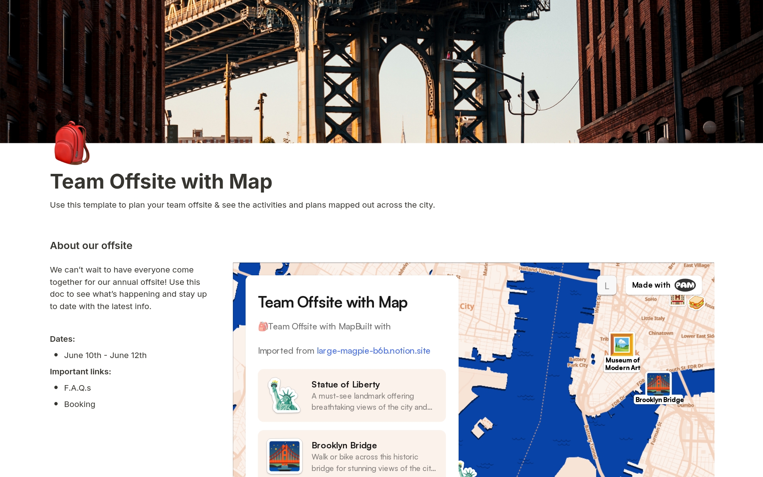Click the Made with PAM button

(x=651, y=285)
